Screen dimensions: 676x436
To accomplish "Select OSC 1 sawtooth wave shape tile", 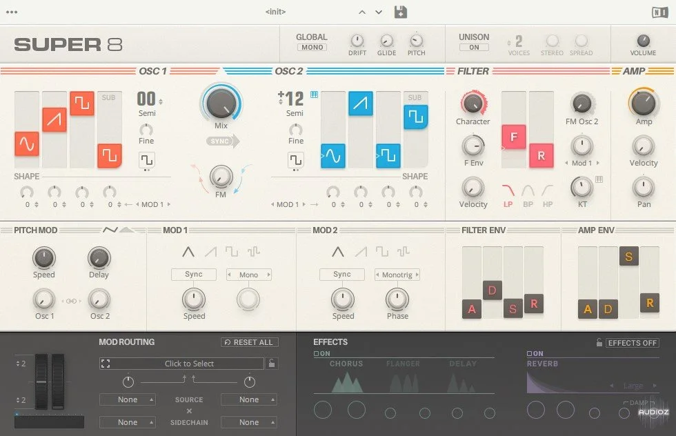I will click(x=54, y=119).
